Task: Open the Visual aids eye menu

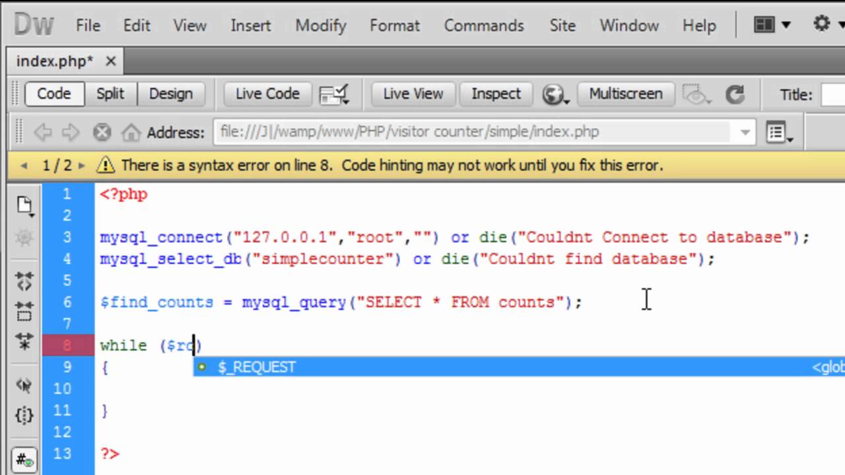Action: tap(695, 95)
